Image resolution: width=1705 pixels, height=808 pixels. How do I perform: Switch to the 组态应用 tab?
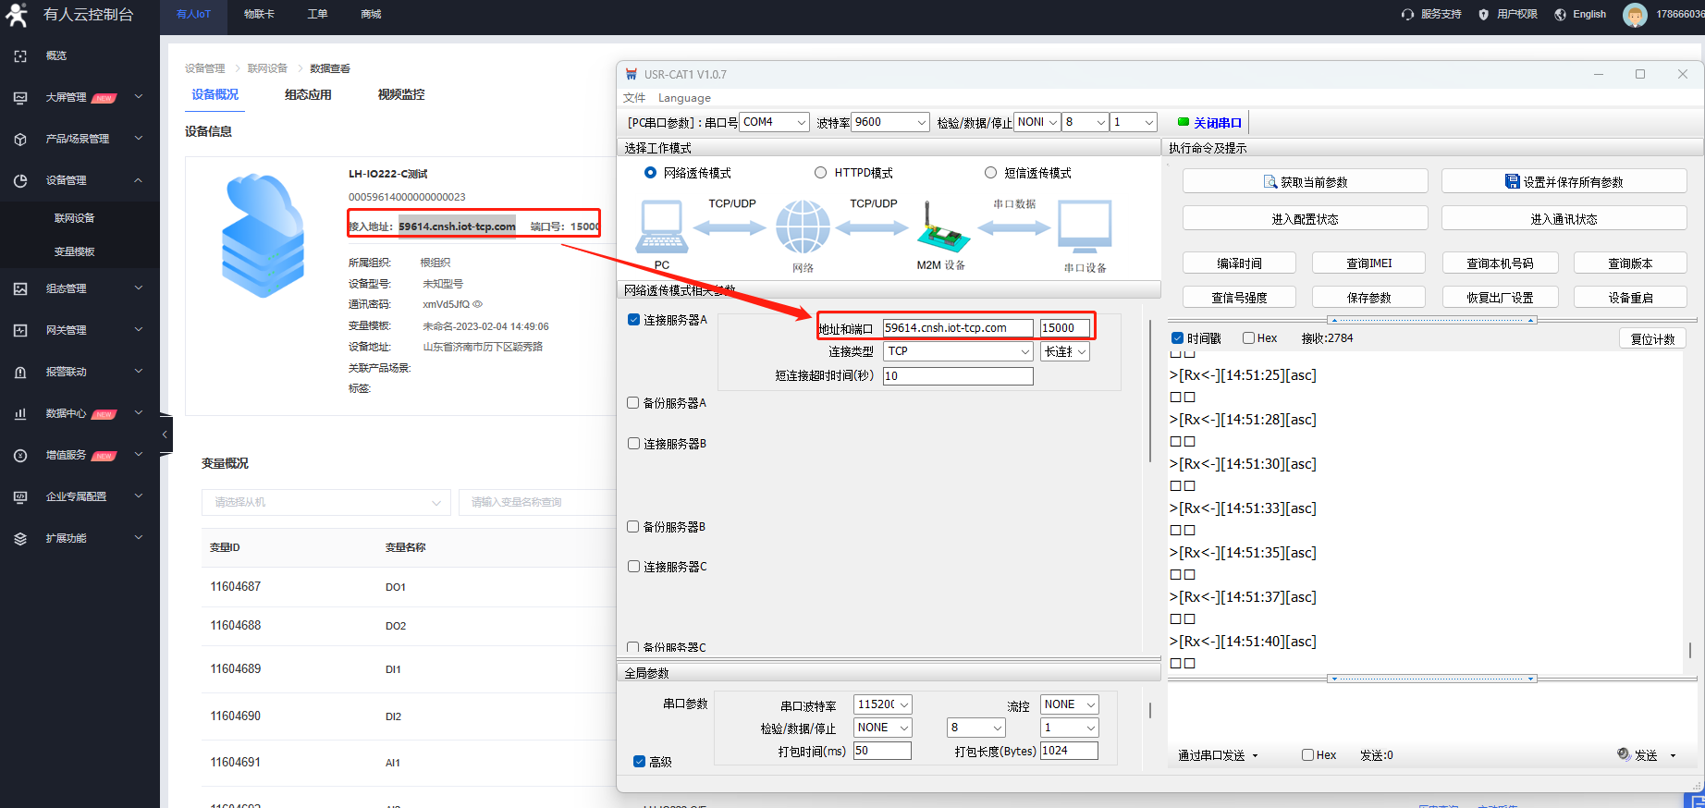tap(308, 94)
